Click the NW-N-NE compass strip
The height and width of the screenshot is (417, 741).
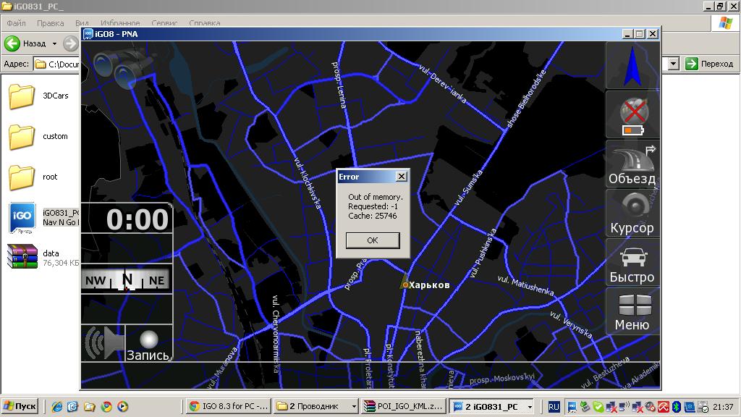(126, 280)
